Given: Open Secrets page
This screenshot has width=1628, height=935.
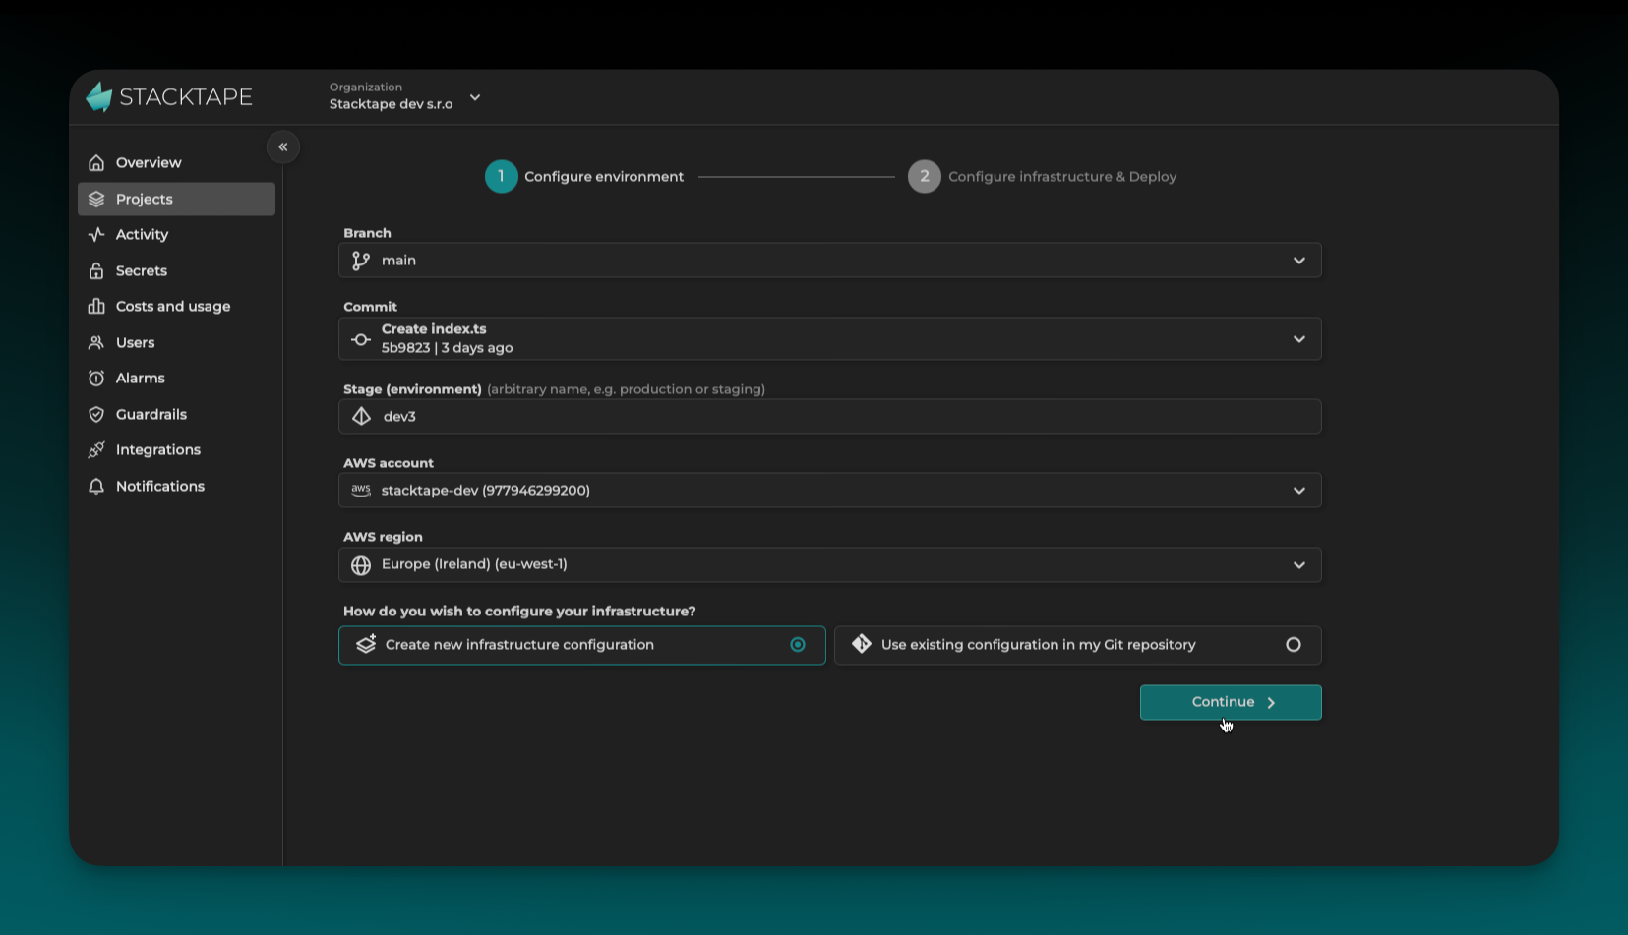Looking at the screenshot, I should pos(176,271).
